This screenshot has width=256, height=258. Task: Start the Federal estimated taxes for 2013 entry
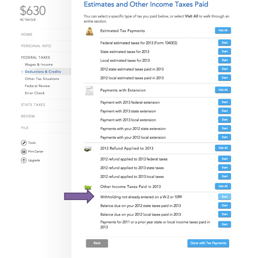pos(224,43)
